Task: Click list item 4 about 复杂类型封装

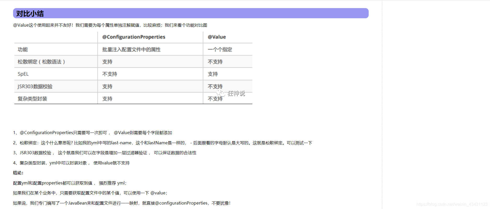Action: pos(71,163)
